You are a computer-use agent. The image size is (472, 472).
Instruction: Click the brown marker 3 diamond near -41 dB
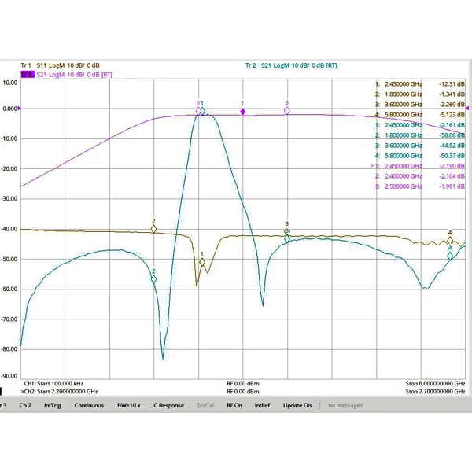(x=287, y=231)
